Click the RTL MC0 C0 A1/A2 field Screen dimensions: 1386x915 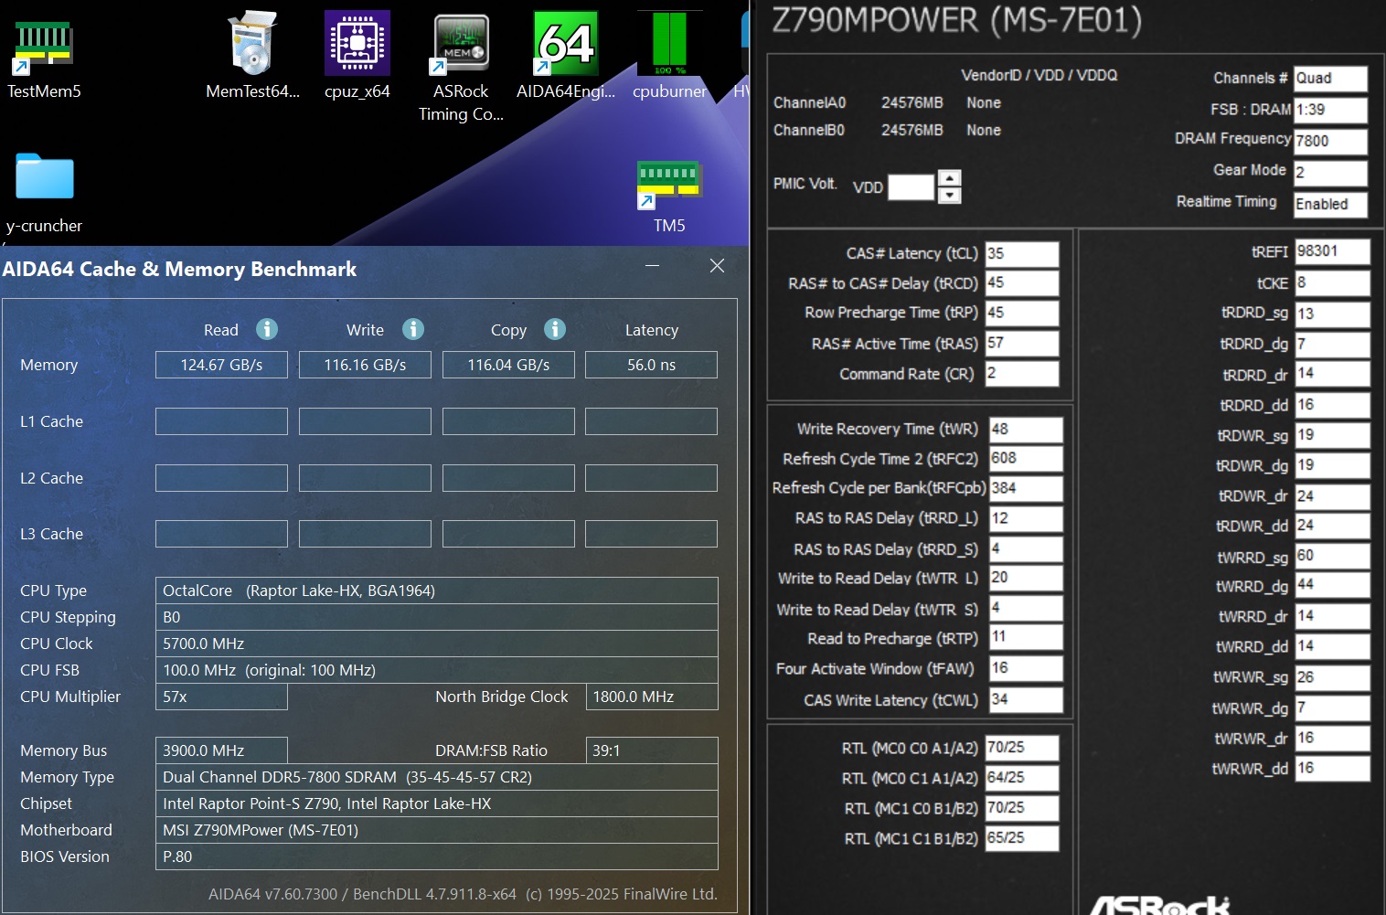pos(1022,748)
